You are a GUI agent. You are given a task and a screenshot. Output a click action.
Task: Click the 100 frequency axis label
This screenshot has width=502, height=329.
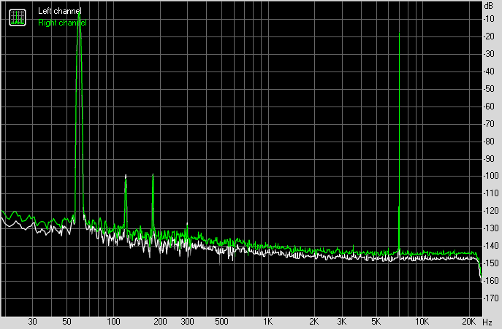click(x=113, y=322)
